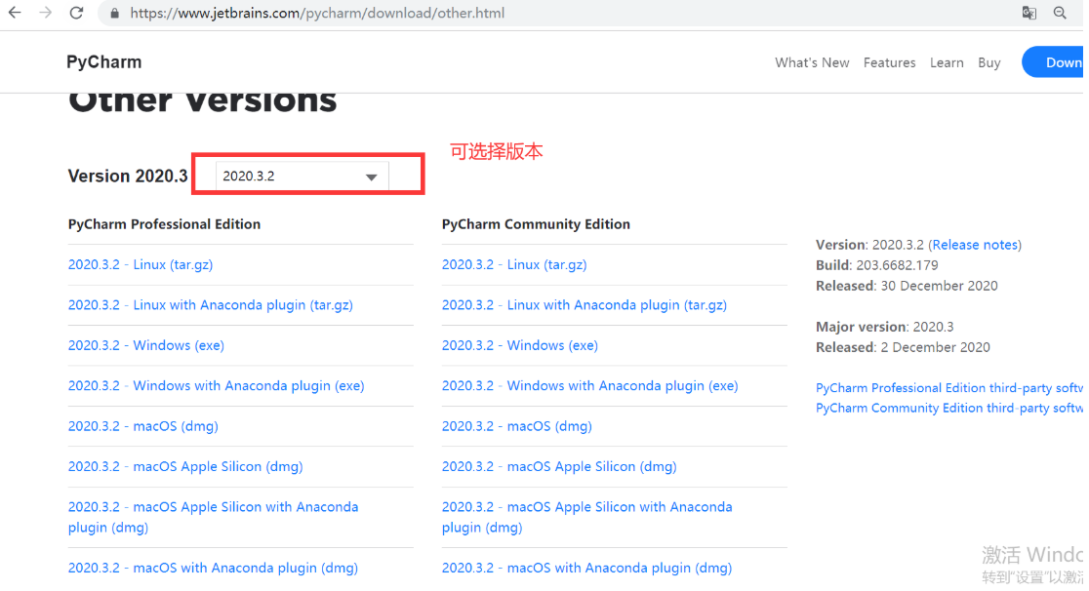Open the Release notes link

pos(975,245)
